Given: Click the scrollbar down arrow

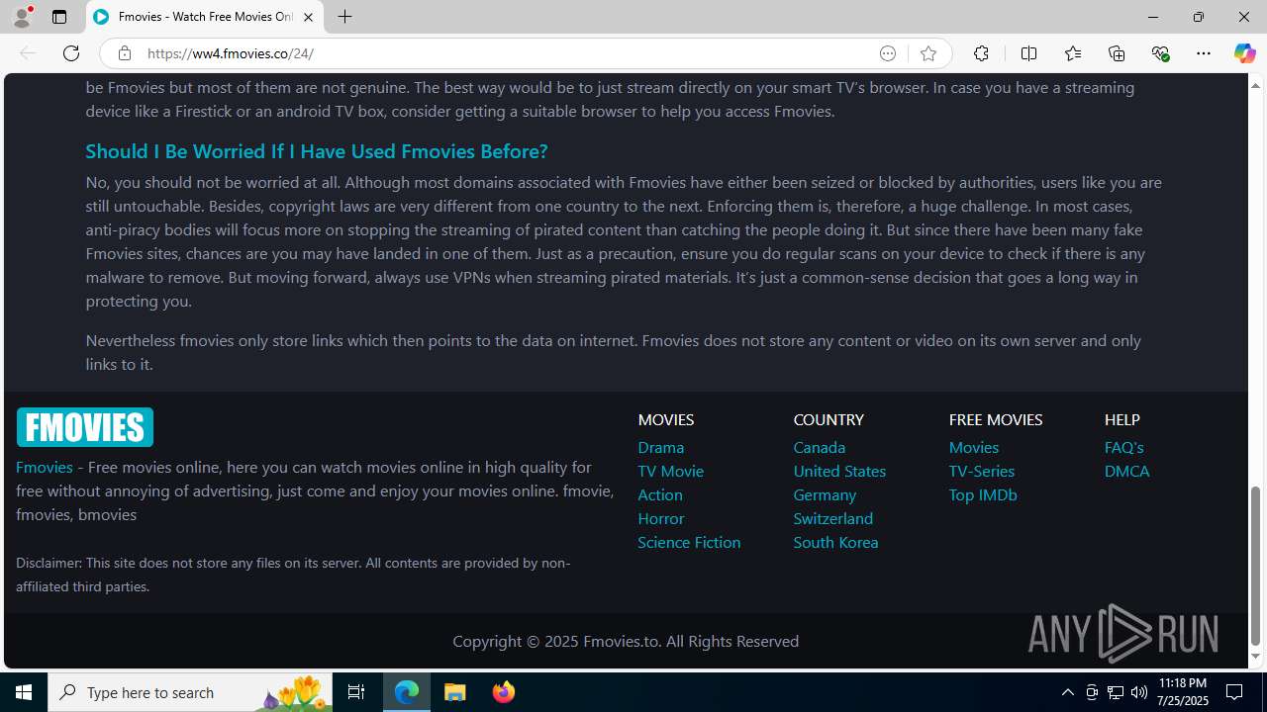Looking at the screenshot, I should (x=1255, y=657).
